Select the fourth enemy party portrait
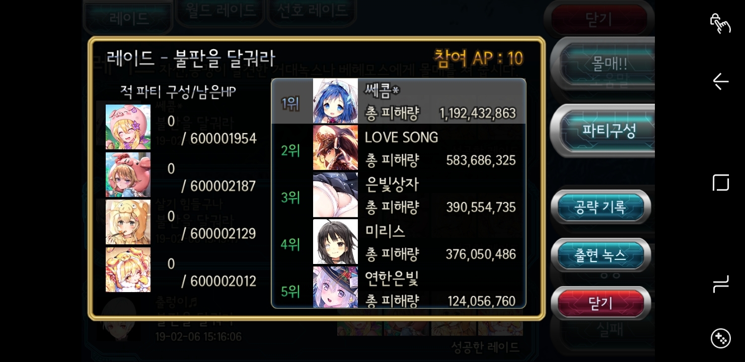Screen dimensions: 745x362 pos(128,269)
